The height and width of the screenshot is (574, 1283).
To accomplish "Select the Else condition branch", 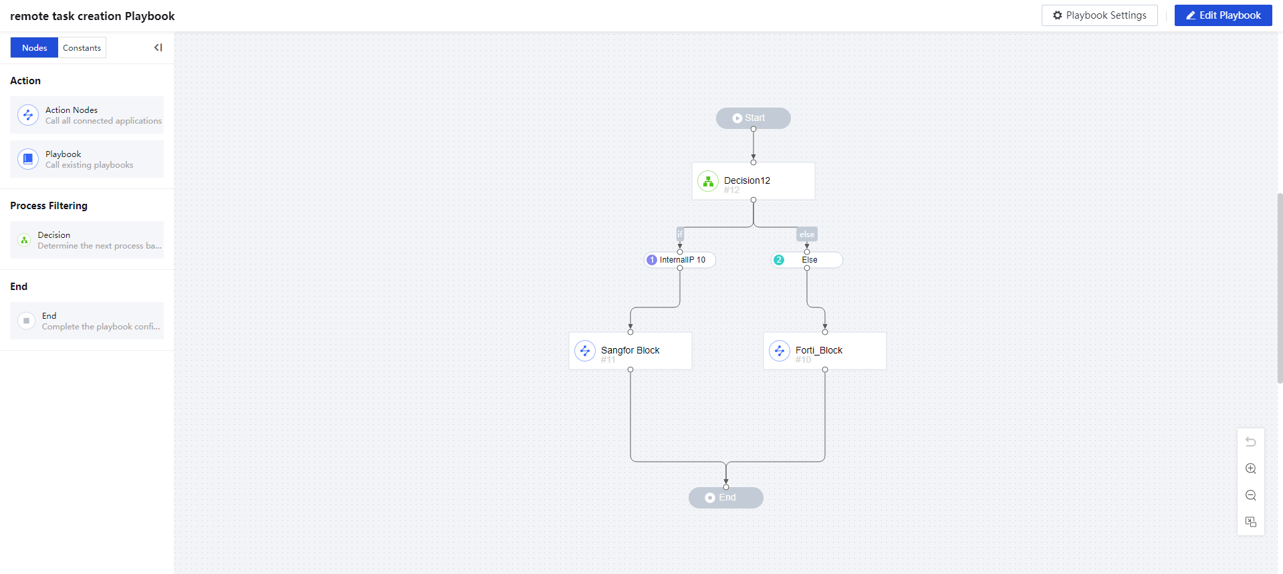I will coord(807,260).
